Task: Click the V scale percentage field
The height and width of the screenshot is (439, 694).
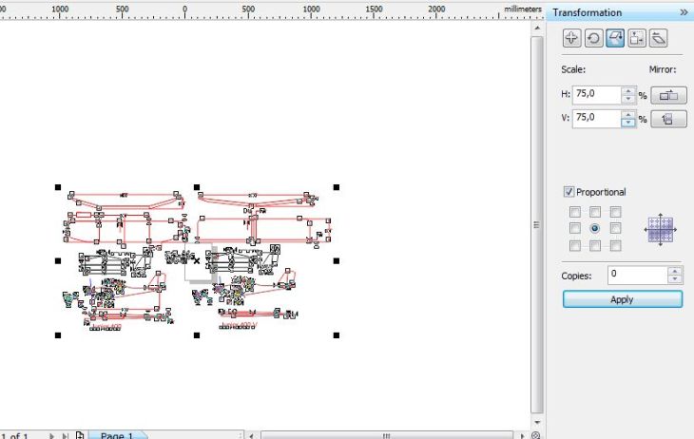Action: (596, 119)
